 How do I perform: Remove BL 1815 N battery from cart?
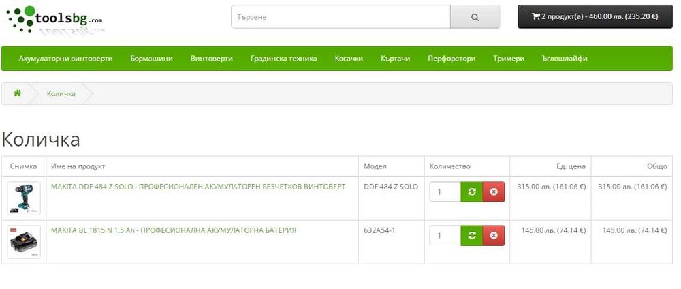[x=494, y=235]
